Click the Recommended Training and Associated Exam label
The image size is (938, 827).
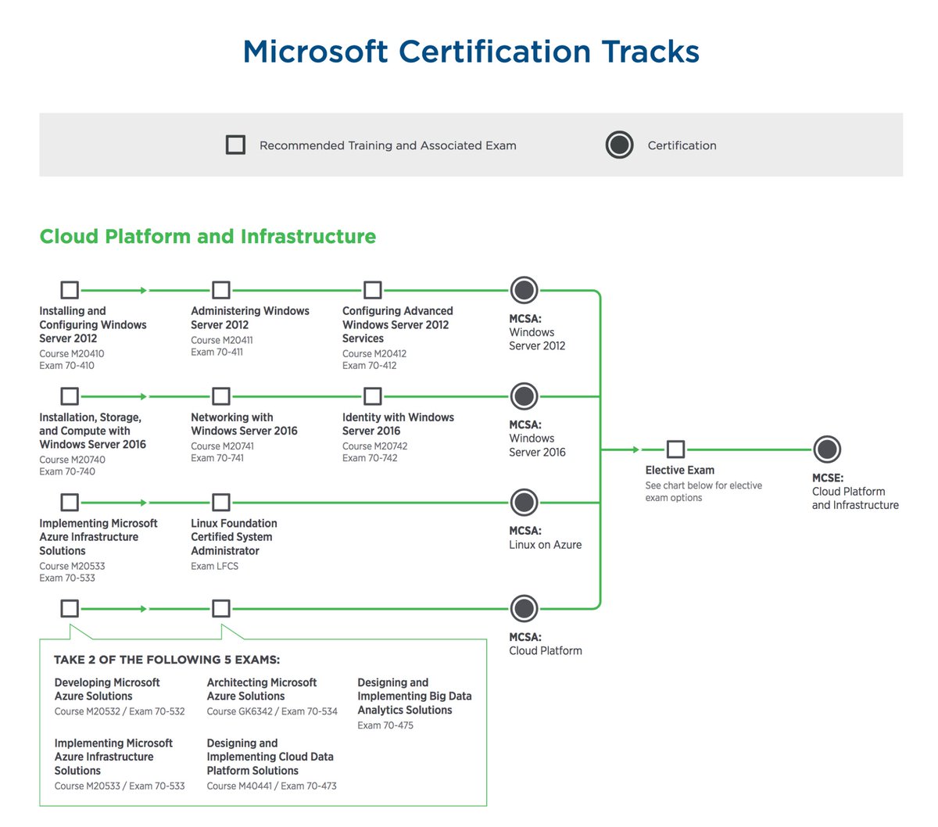click(388, 145)
